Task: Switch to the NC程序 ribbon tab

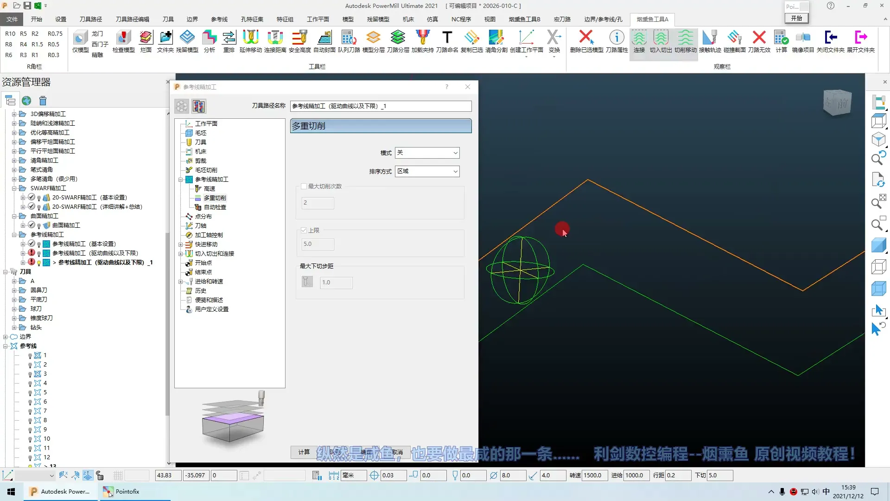Action: (461, 19)
